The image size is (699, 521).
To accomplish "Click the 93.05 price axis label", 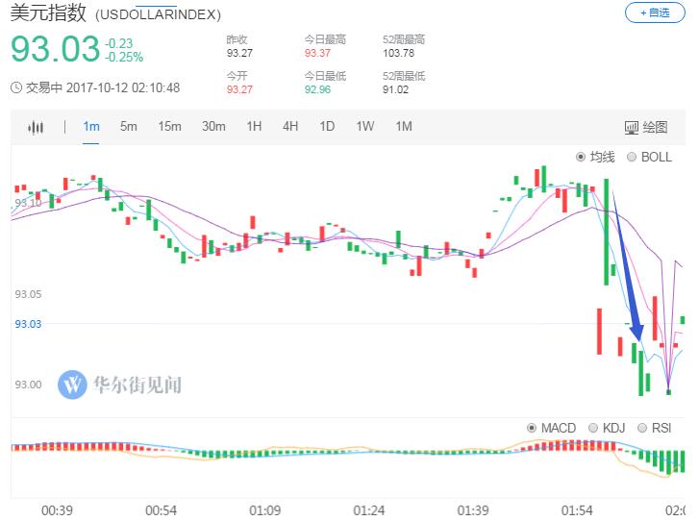I will point(28,294).
